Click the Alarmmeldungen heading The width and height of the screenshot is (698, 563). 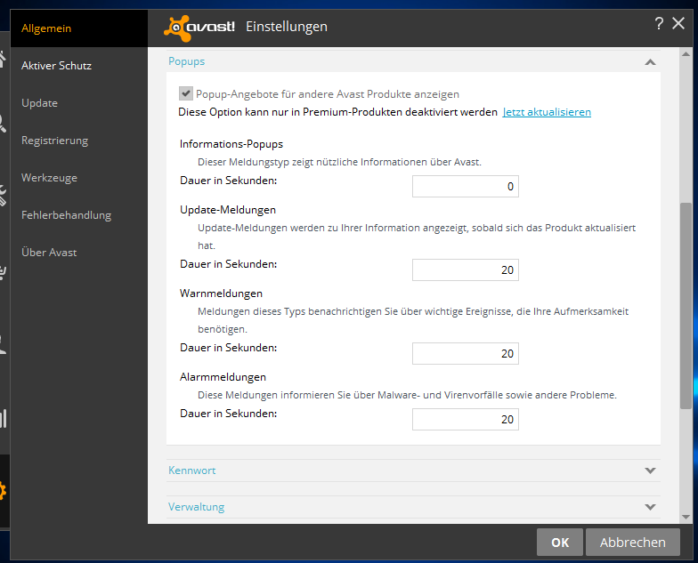[x=223, y=377]
